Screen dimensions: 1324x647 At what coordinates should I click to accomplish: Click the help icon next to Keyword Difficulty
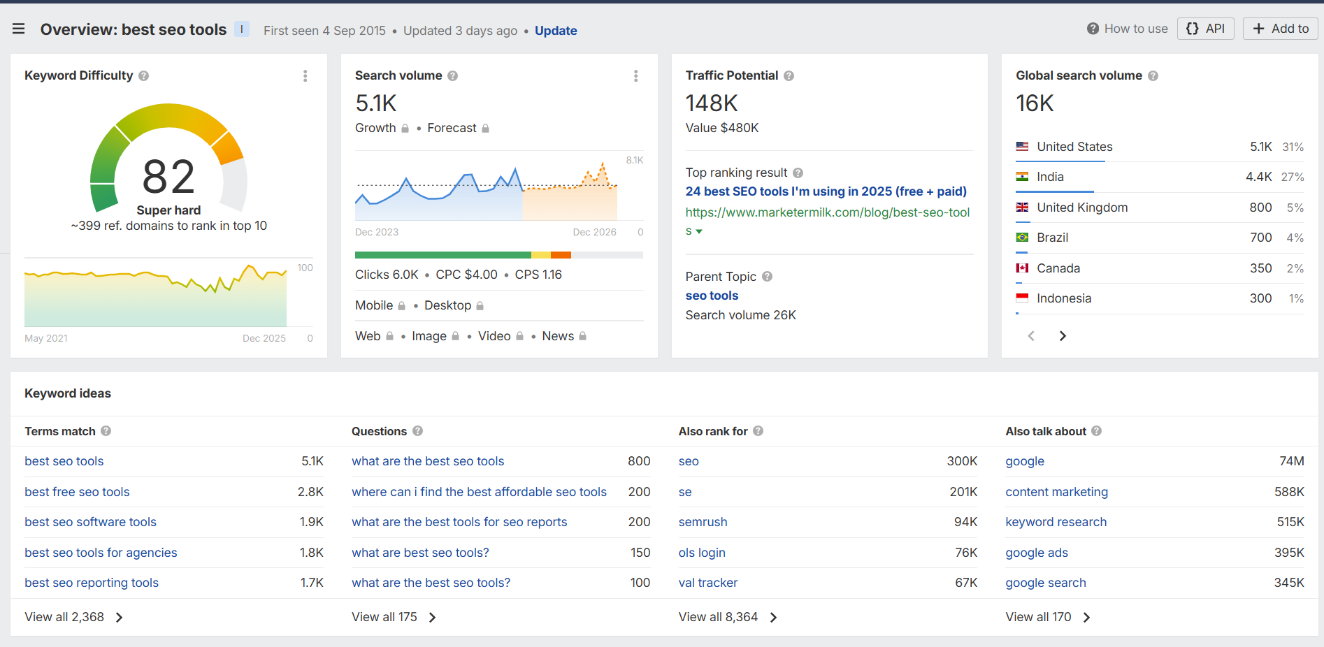[143, 75]
